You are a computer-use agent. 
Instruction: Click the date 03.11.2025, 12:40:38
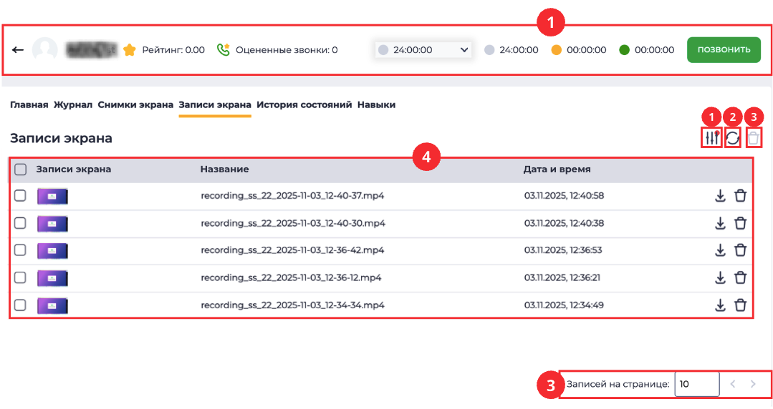pos(564,224)
